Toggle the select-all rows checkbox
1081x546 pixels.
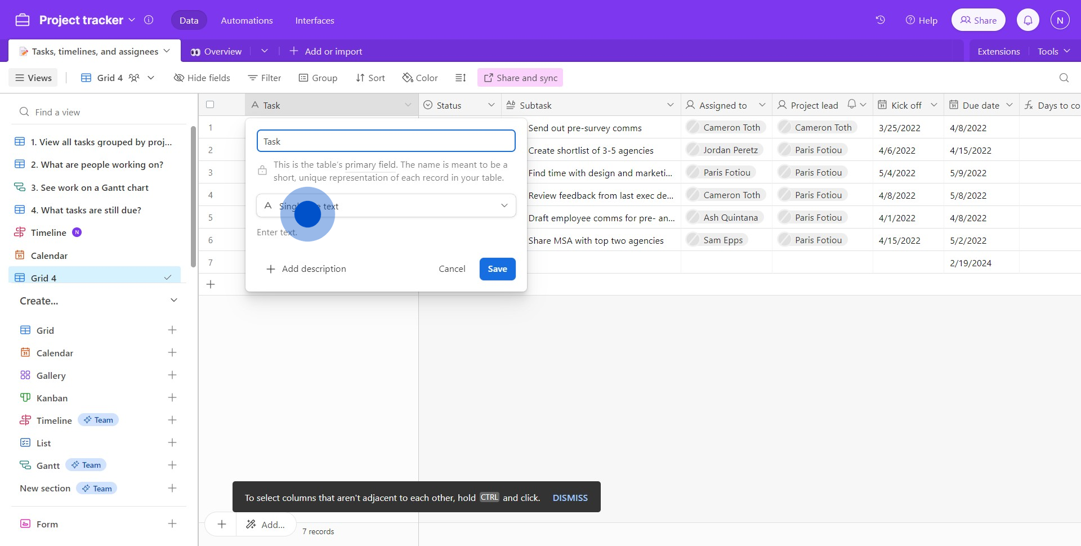[x=210, y=105]
